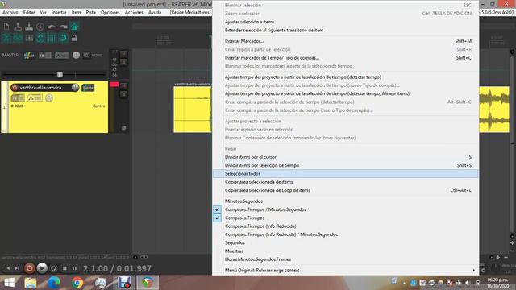Select 'Segundos' ruler format
Screen dimensions: 516x290
346,242
